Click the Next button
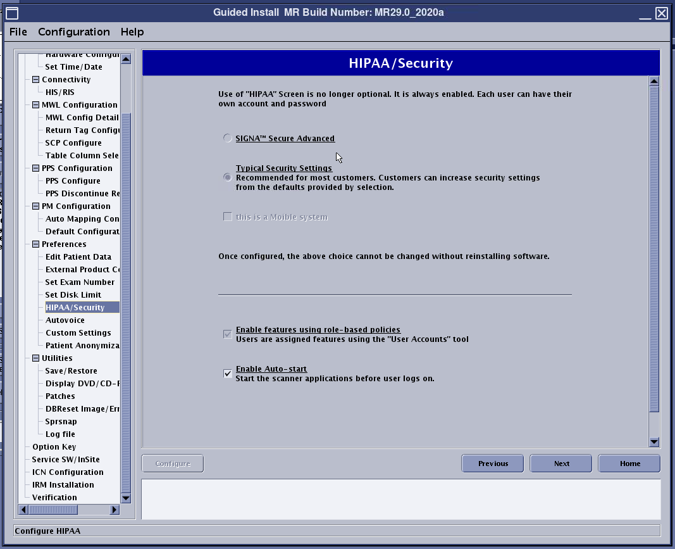Viewport: 675px width, 549px height. [561, 464]
